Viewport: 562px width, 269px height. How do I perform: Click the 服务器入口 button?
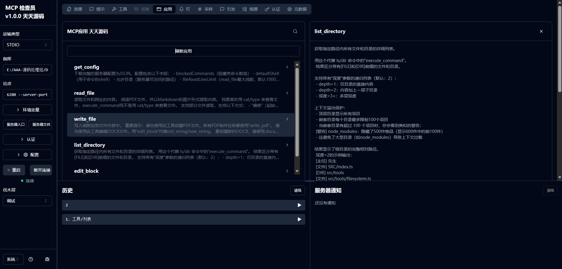pos(15,125)
